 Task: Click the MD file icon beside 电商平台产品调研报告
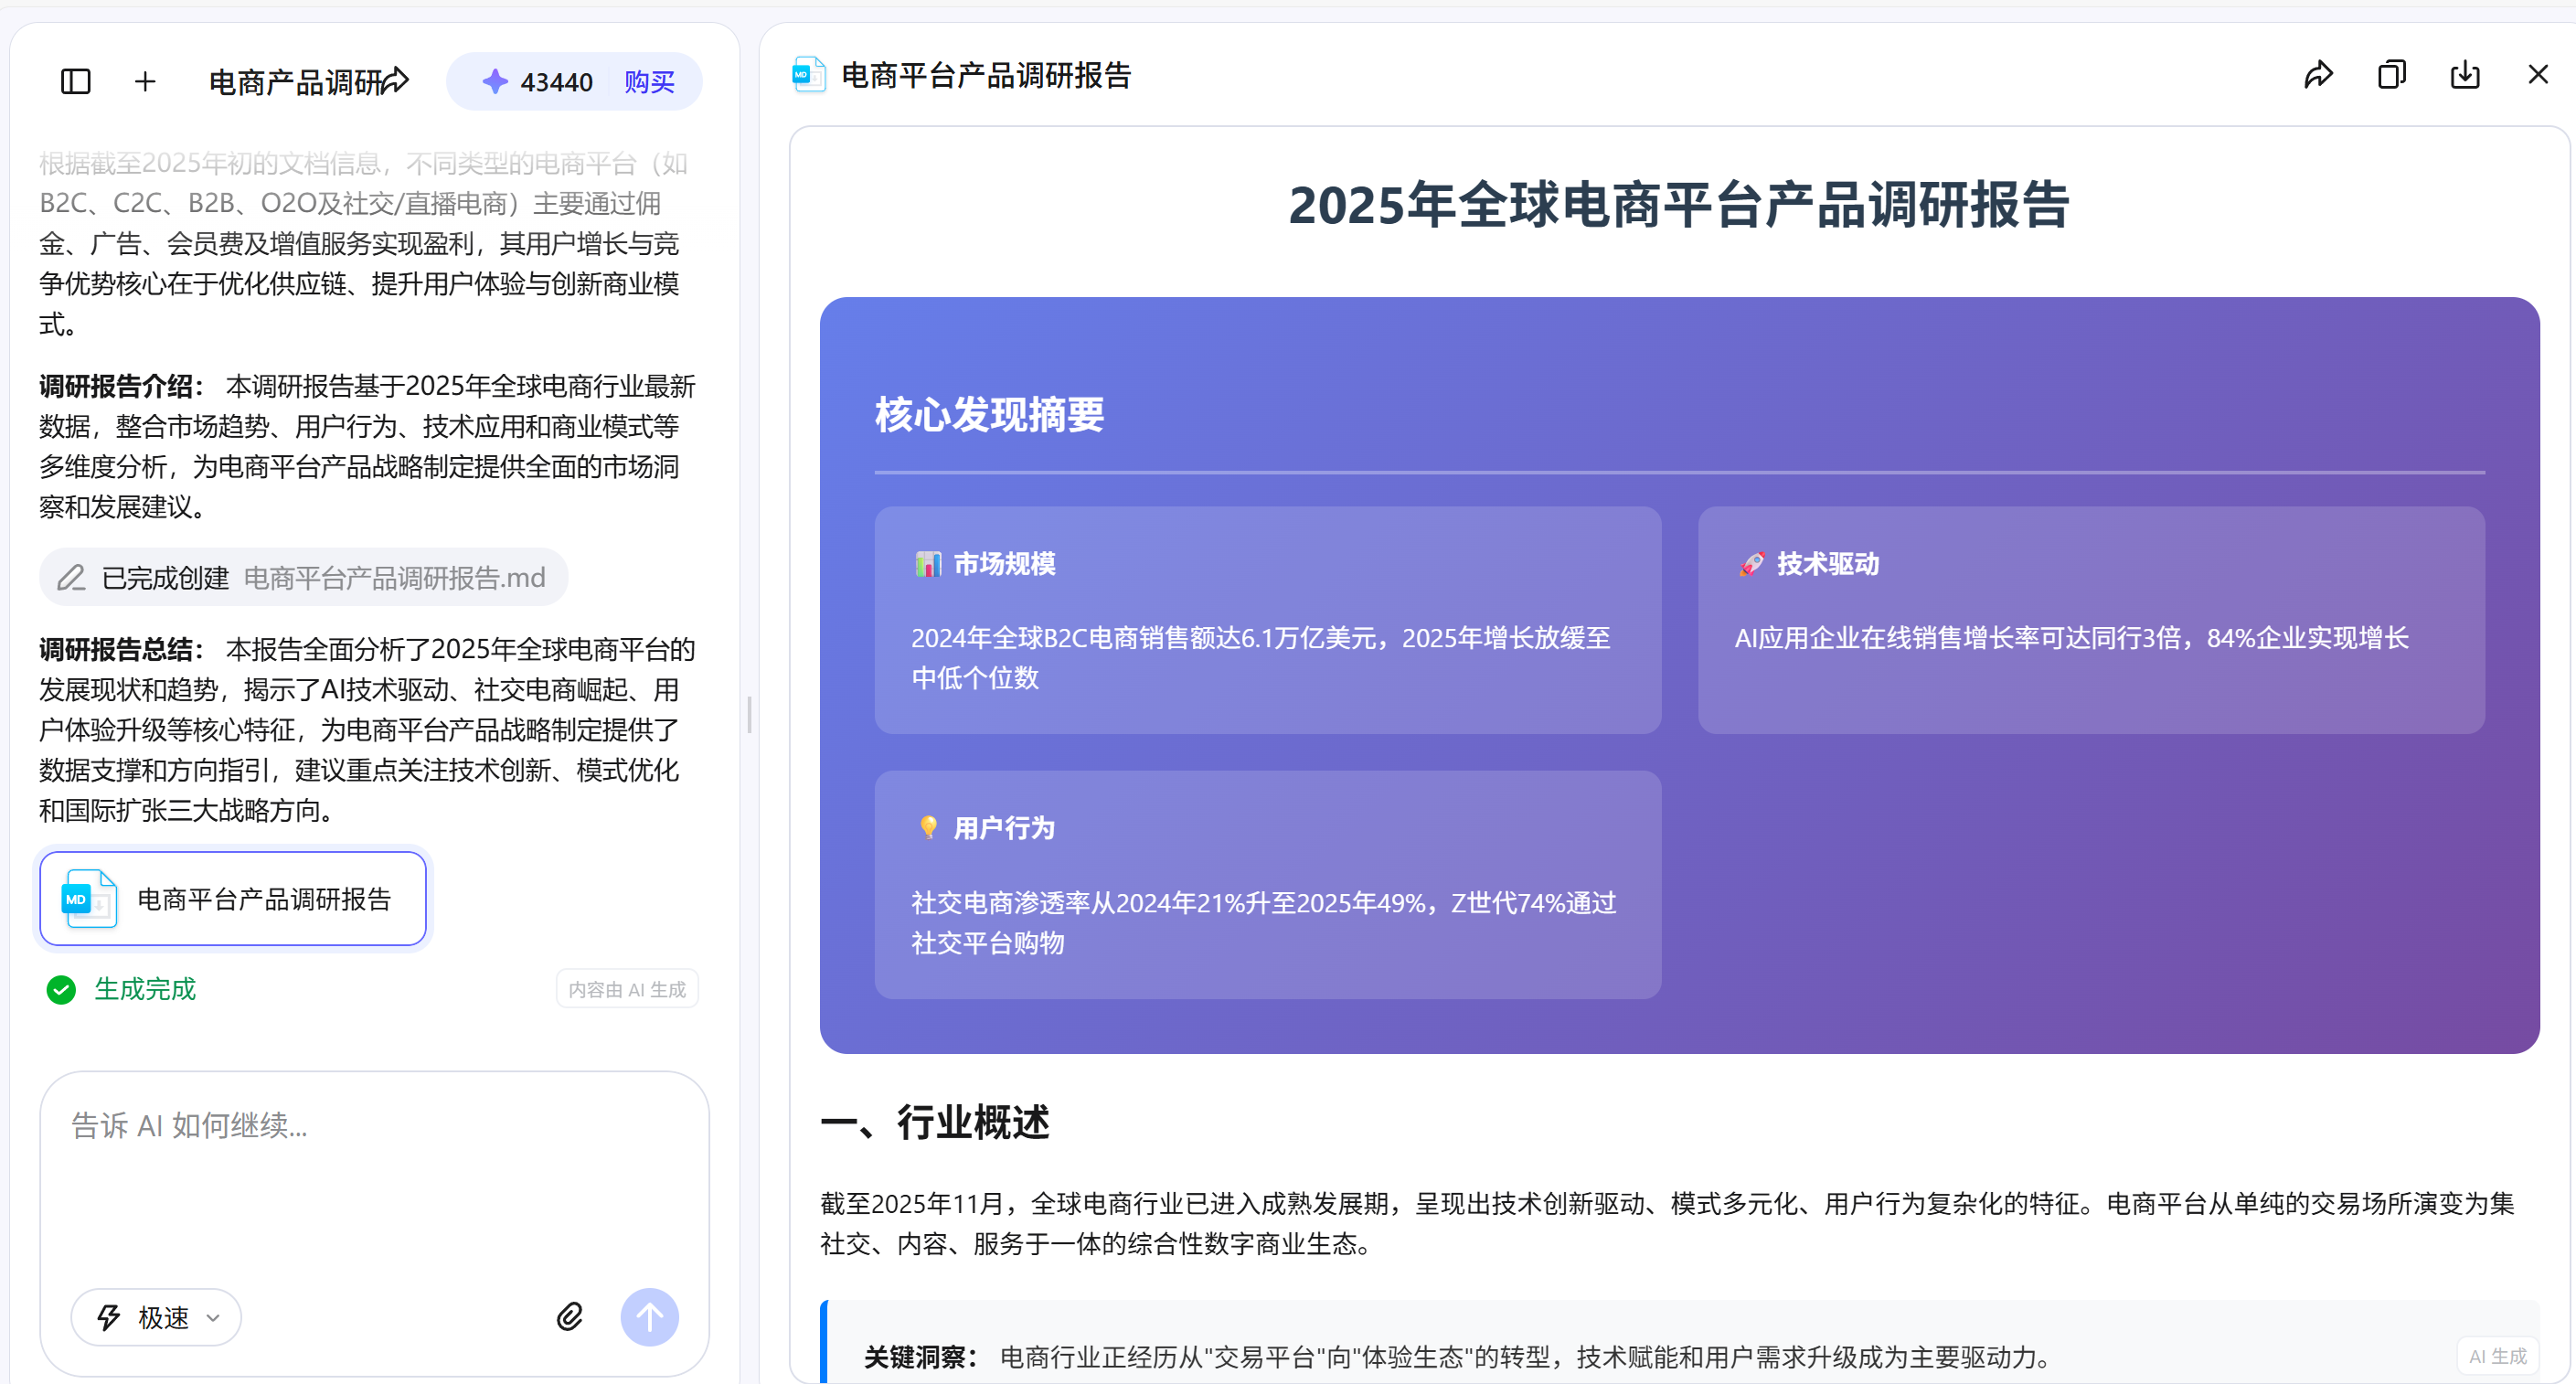pyautogui.click(x=808, y=74)
